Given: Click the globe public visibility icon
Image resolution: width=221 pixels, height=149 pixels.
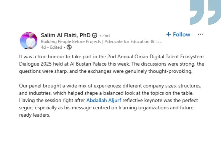Looking at the screenshot, I should coord(69,47).
